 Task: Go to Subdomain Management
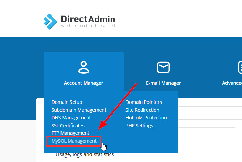coord(79,110)
